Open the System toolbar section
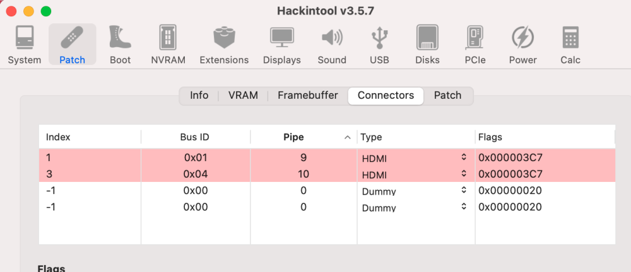The width and height of the screenshot is (631, 272). (x=25, y=44)
